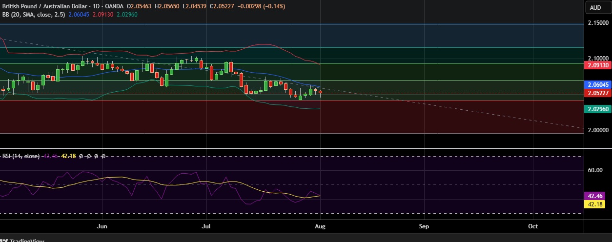Click the red 2.05227 last price label on the scale
This screenshot has height=242, width=612.
(597, 93)
